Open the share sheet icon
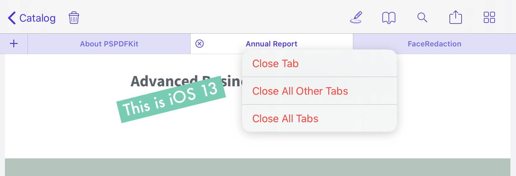516x176 pixels. tap(456, 17)
